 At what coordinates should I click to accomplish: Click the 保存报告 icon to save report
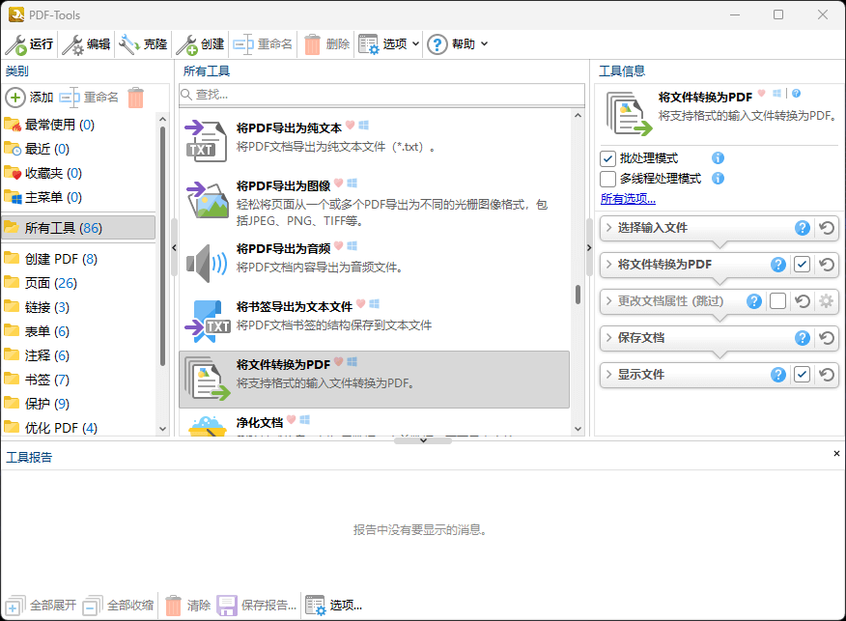(226, 604)
